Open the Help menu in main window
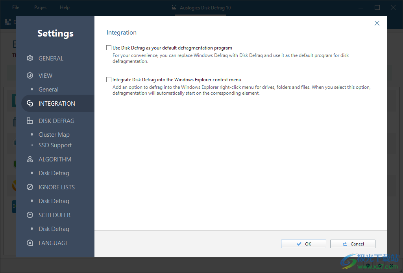The width and height of the screenshot is (403, 273). click(65, 7)
